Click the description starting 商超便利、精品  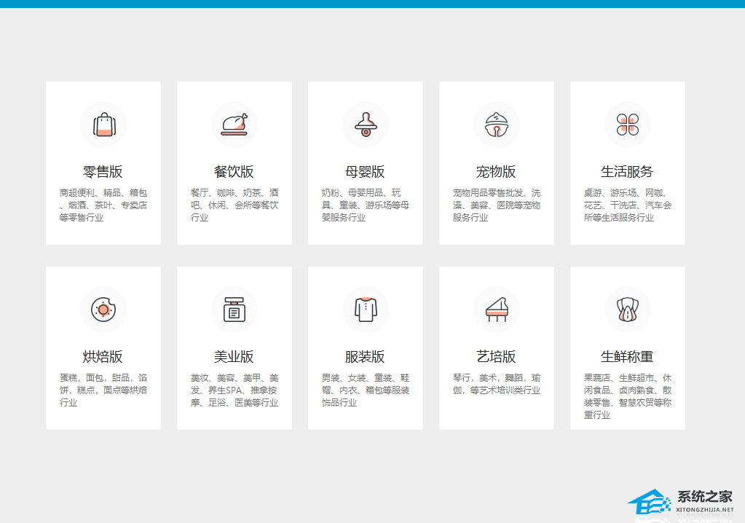(103, 205)
